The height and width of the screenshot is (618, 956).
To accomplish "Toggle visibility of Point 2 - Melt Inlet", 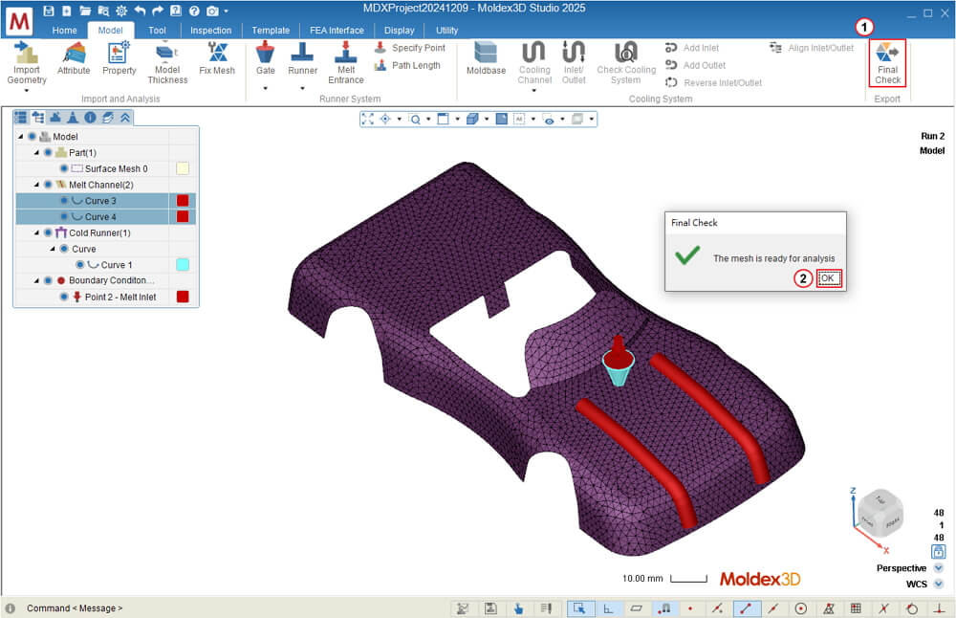I will pyautogui.click(x=64, y=297).
